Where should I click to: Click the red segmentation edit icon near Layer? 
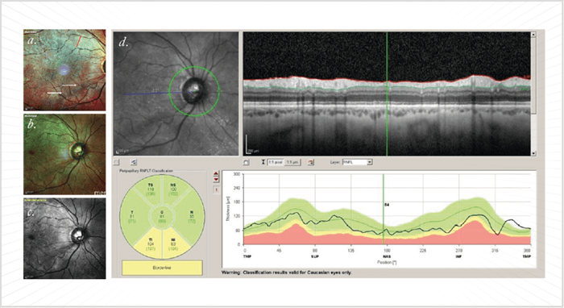pyautogui.click(x=311, y=162)
